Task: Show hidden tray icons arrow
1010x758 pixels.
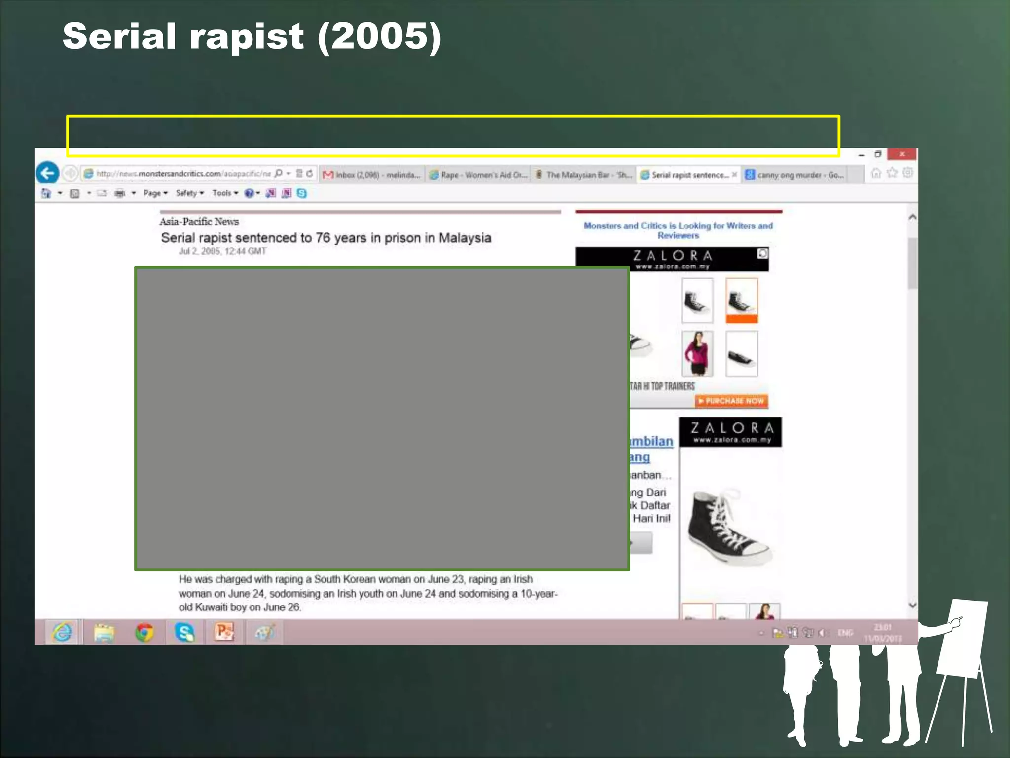Action: point(761,633)
